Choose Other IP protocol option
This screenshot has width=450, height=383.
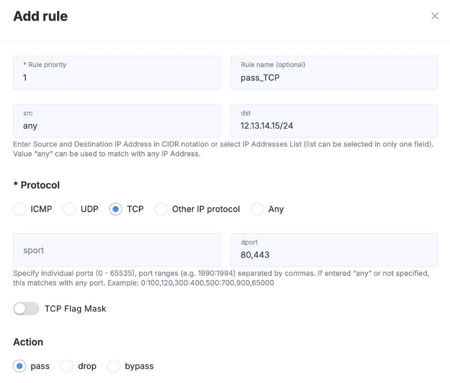click(x=161, y=209)
